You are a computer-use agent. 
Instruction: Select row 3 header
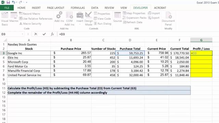tap(3, 53)
